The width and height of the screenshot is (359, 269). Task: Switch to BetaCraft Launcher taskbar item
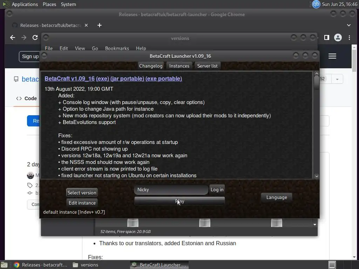[160, 265]
